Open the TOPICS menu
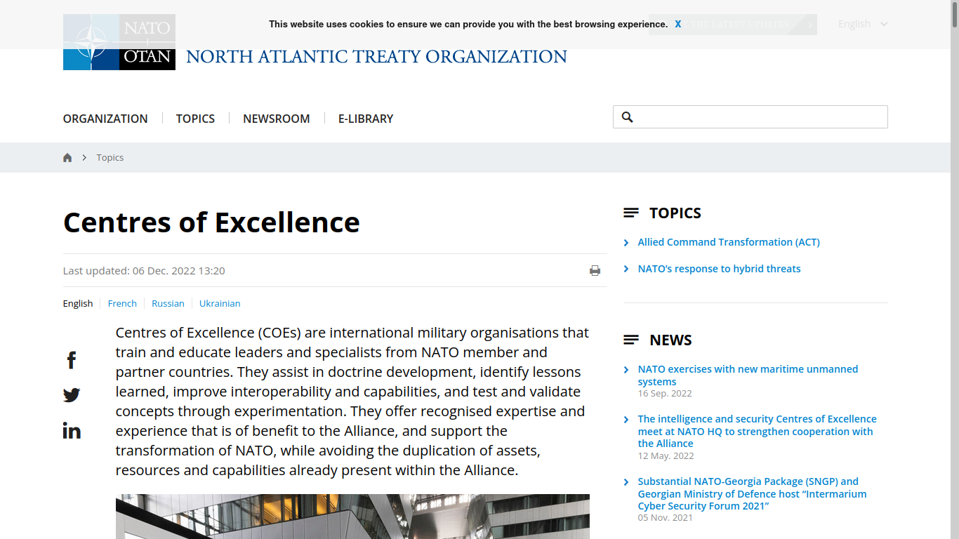959x539 pixels. point(195,119)
